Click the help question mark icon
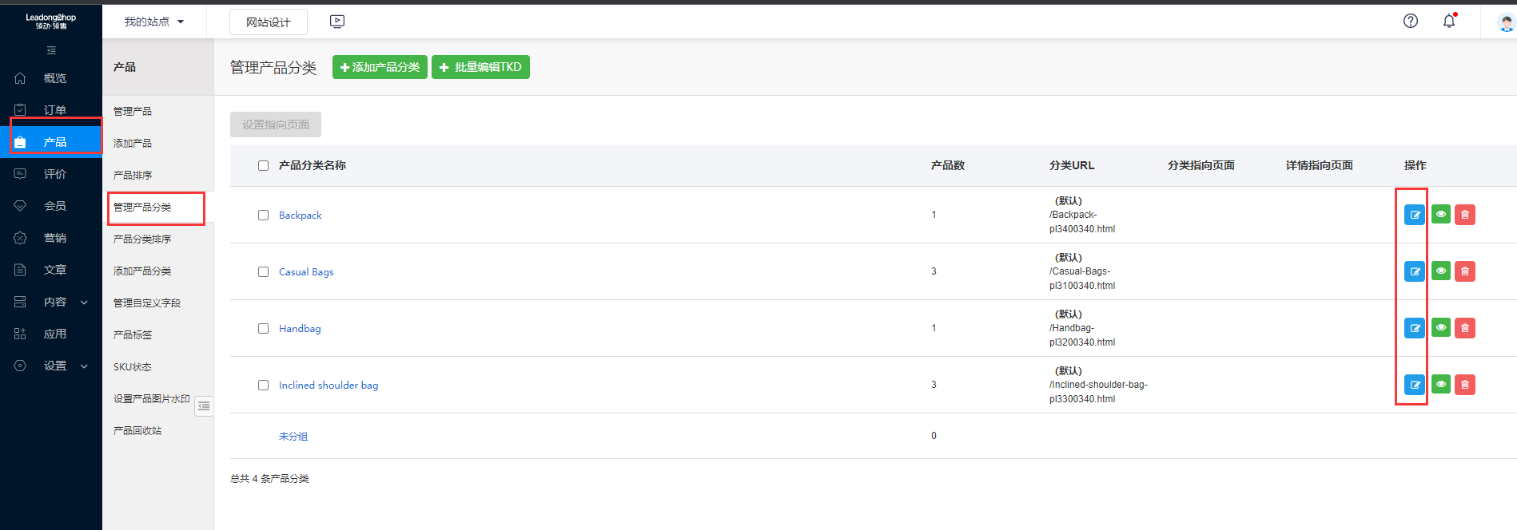Screen dimensions: 1517x530 [x=1410, y=22]
